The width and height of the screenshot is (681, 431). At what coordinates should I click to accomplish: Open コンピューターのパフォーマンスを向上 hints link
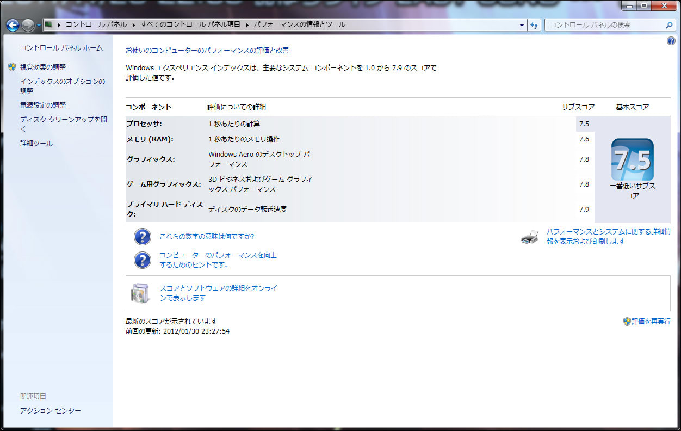pyautogui.click(x=218, y=260)
